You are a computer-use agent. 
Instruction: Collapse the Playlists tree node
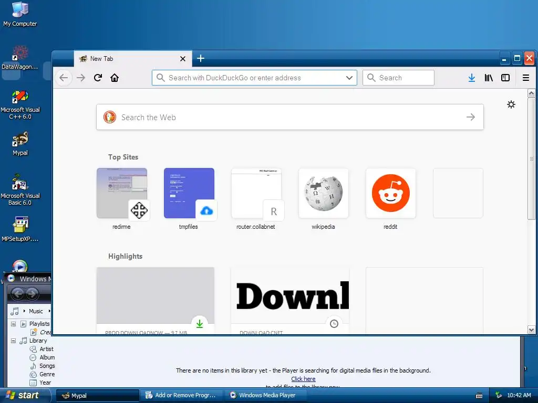point(13,324)
